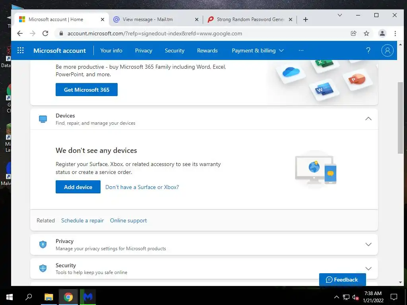Open the Rewards nav item
407x305 pixels.
point(207,50)
